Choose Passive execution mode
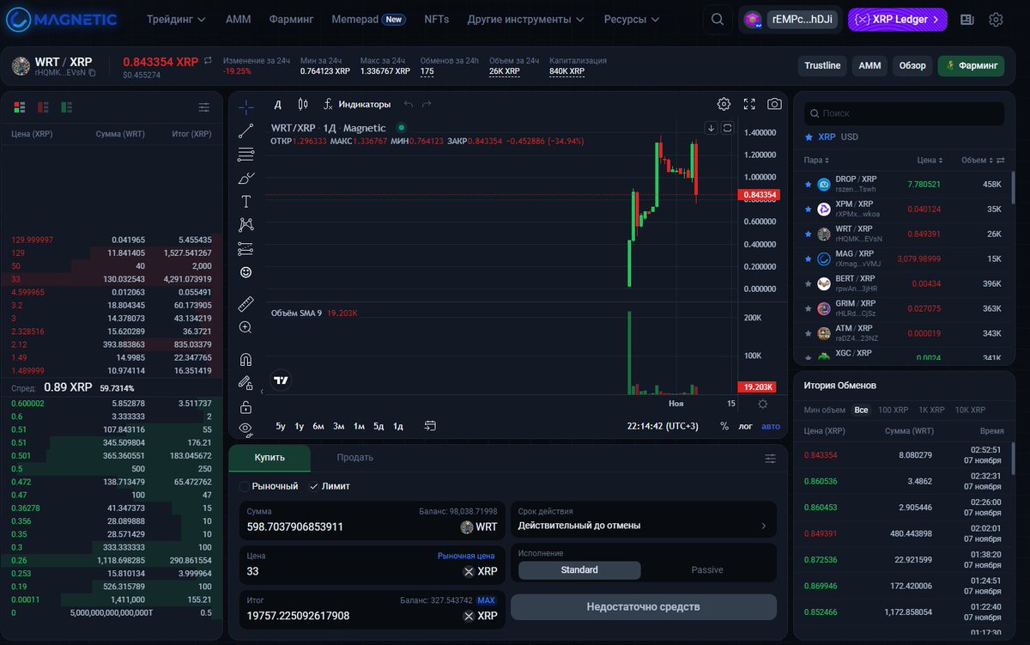 707,570
